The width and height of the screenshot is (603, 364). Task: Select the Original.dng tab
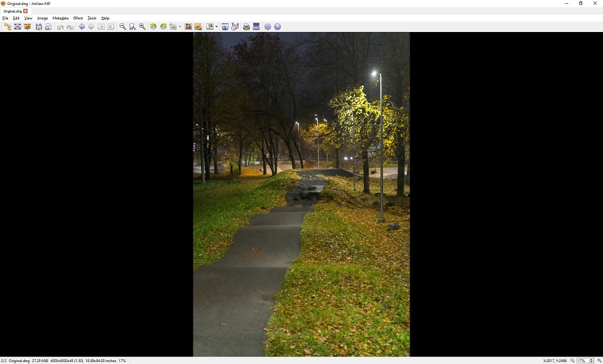[13, 11]
